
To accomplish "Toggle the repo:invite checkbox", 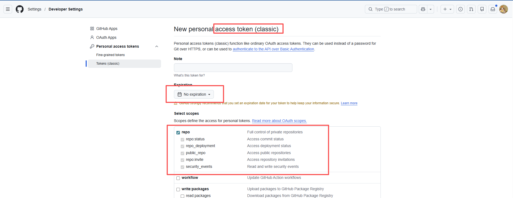I will (x=182, y=160).
